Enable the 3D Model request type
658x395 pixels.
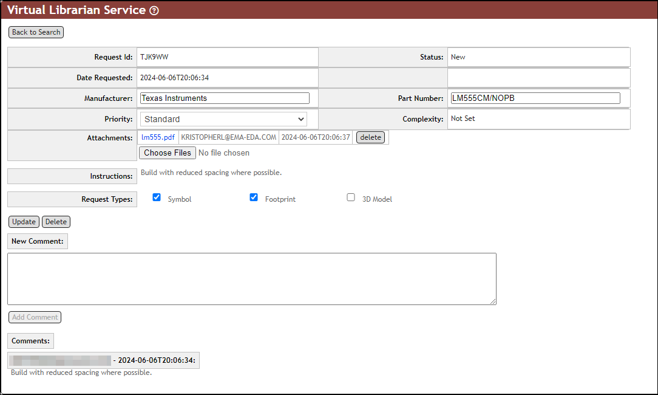tap(351, 197)
